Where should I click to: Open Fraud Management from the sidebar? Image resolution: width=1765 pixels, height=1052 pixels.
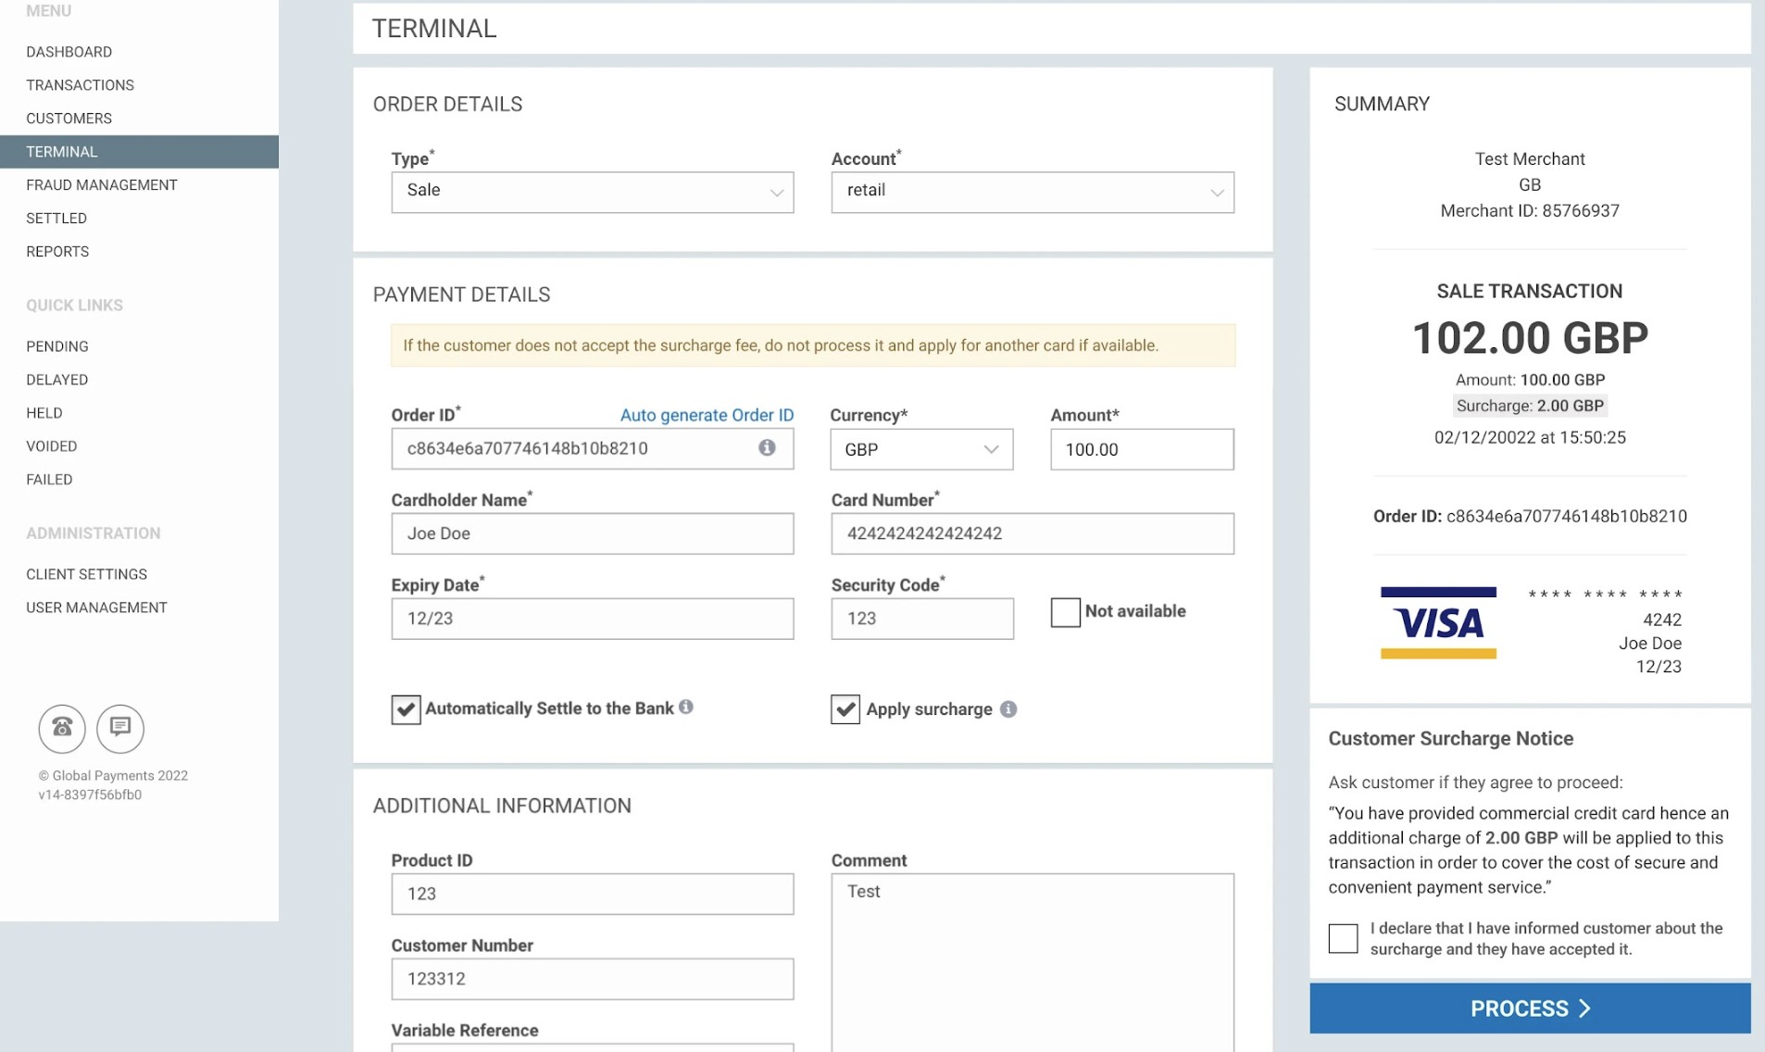tap(102, 185)
